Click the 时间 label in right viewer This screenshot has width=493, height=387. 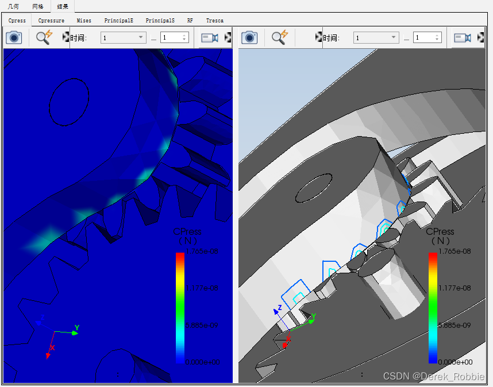331,38
